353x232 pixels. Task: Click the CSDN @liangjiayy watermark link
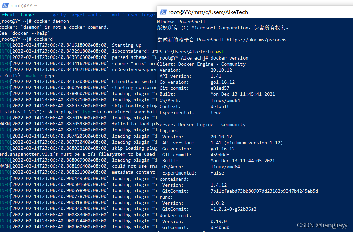[x=322, y=225]
